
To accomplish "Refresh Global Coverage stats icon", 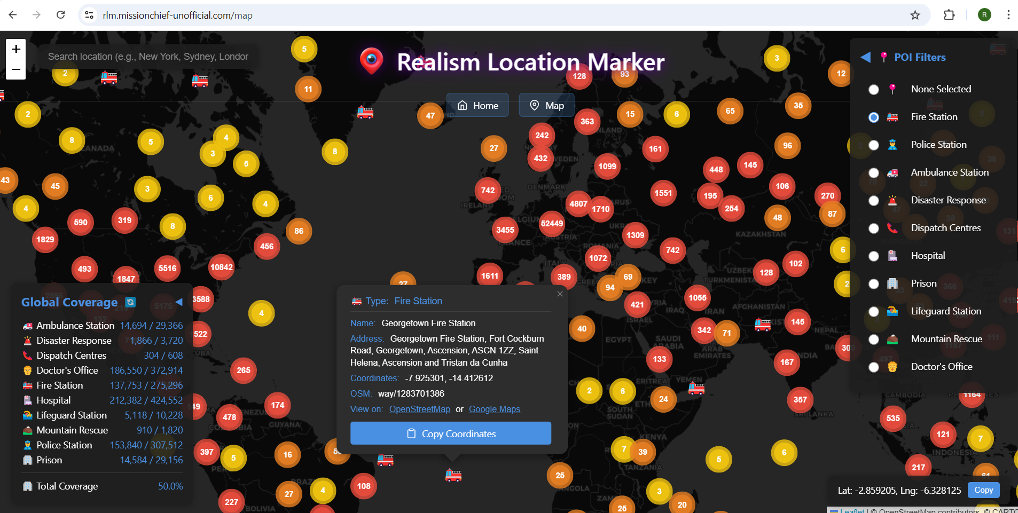I will coord(130,302).
